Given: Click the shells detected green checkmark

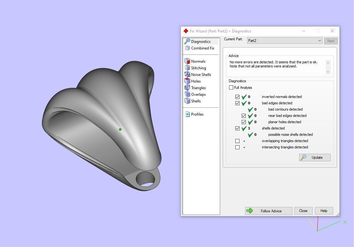Looking at the screenshot, I should (244, 128).
